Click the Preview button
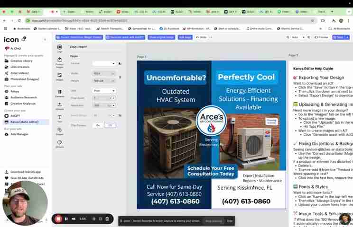353x227 pixels. pos(322,37)
